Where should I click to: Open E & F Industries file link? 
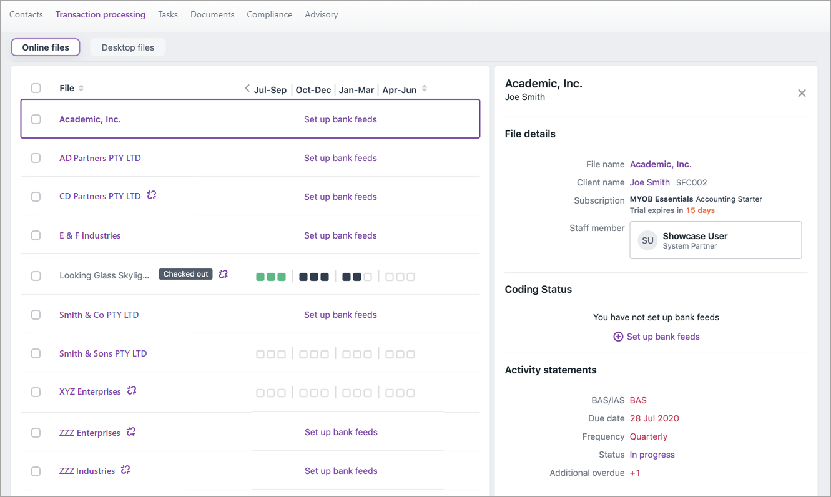click(x=90, y=235)
